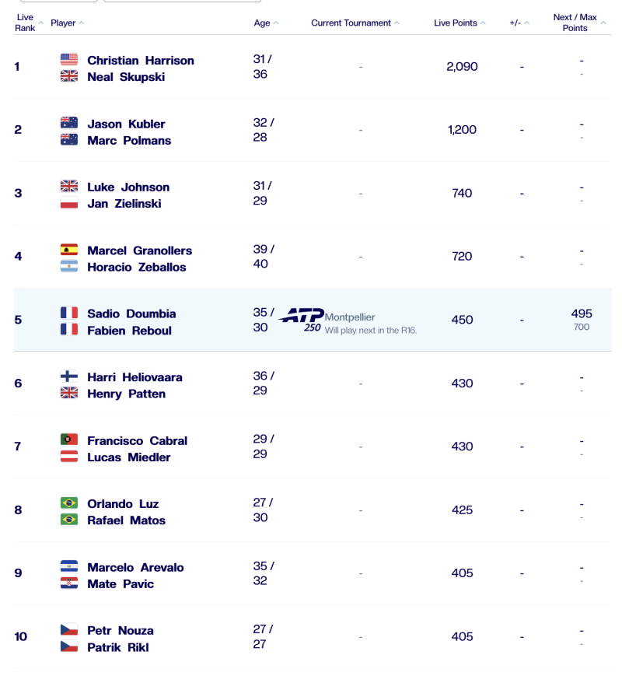Open Neal Skupski's player profile
Screen dimensions: 622x676
(126, 77)
